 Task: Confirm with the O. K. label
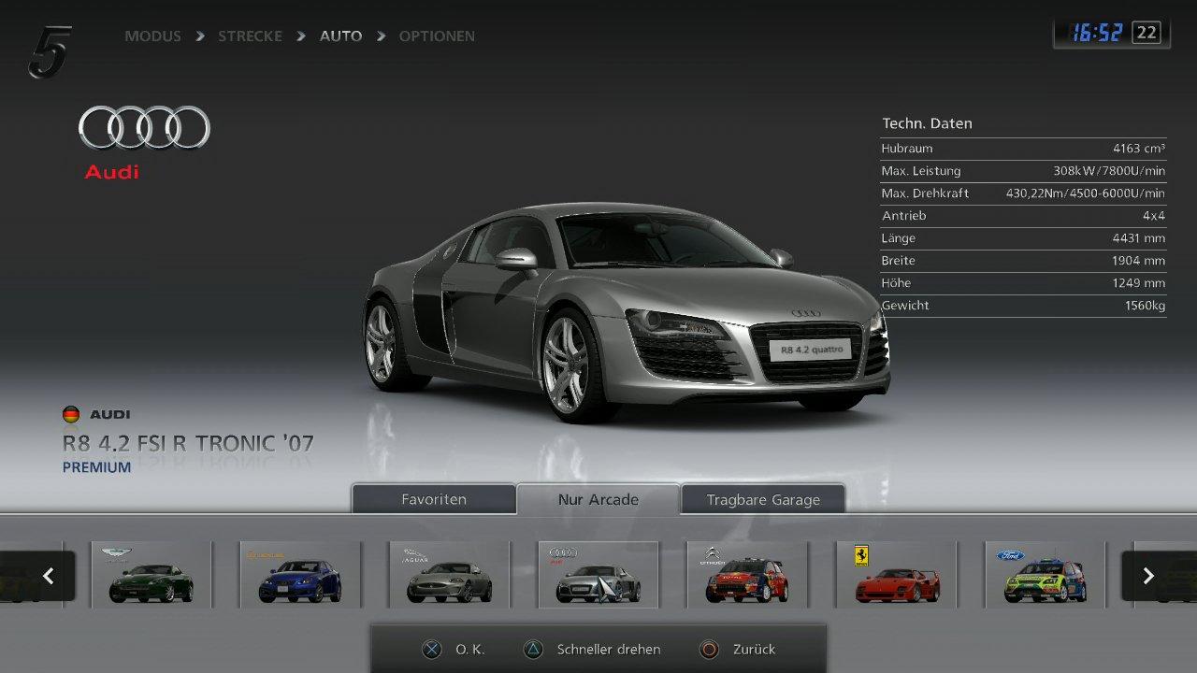click(470, 649)
